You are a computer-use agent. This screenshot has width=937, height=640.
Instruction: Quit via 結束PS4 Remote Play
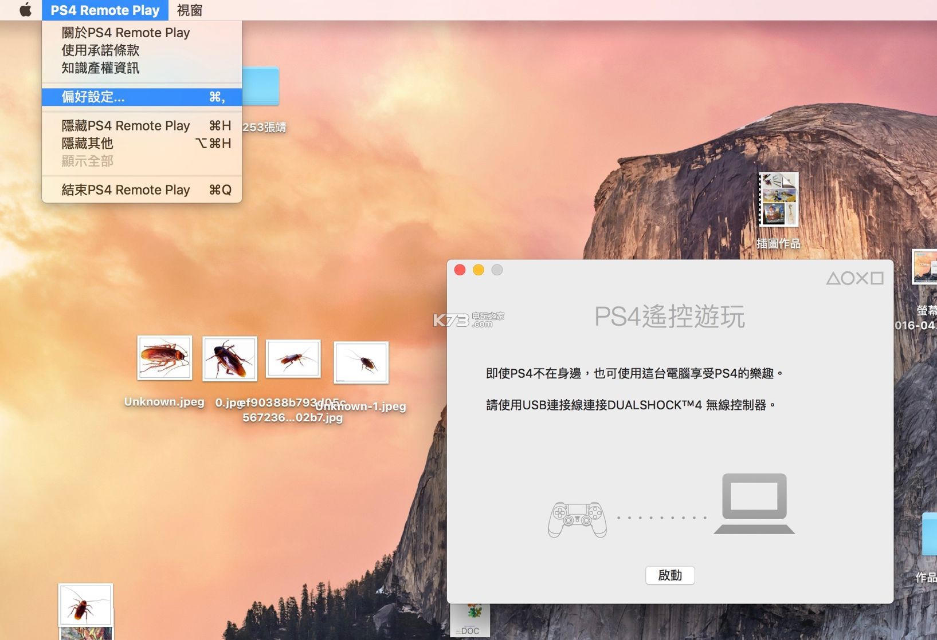coord(142,189)
